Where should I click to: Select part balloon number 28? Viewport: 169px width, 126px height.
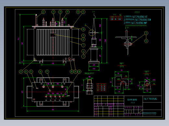[x=71, y=72]
